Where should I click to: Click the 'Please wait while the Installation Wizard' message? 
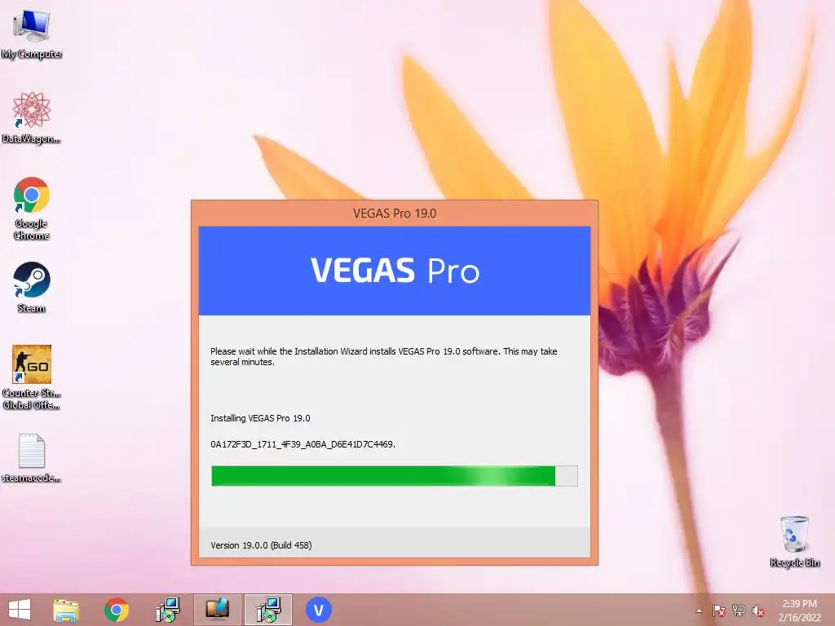tap(383, 357)
